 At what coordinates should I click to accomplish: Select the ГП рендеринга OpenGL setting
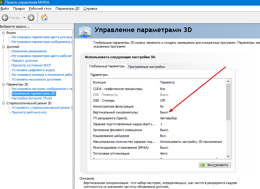[158, 118]
